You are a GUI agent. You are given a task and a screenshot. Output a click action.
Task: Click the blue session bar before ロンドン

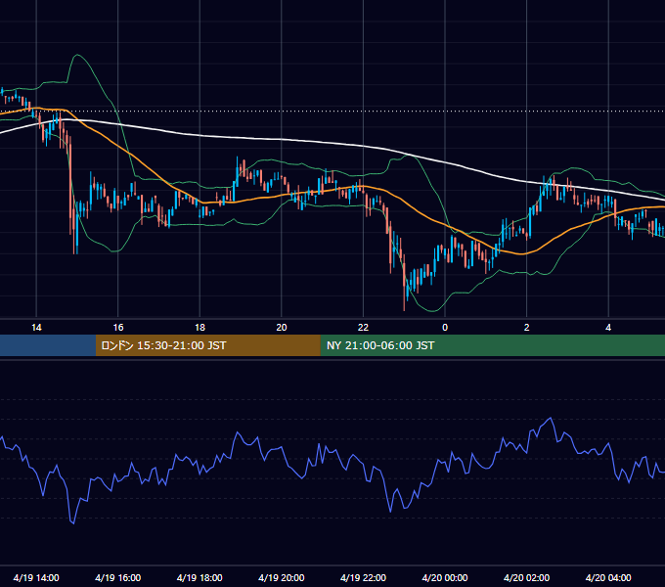tap(48, 345)
